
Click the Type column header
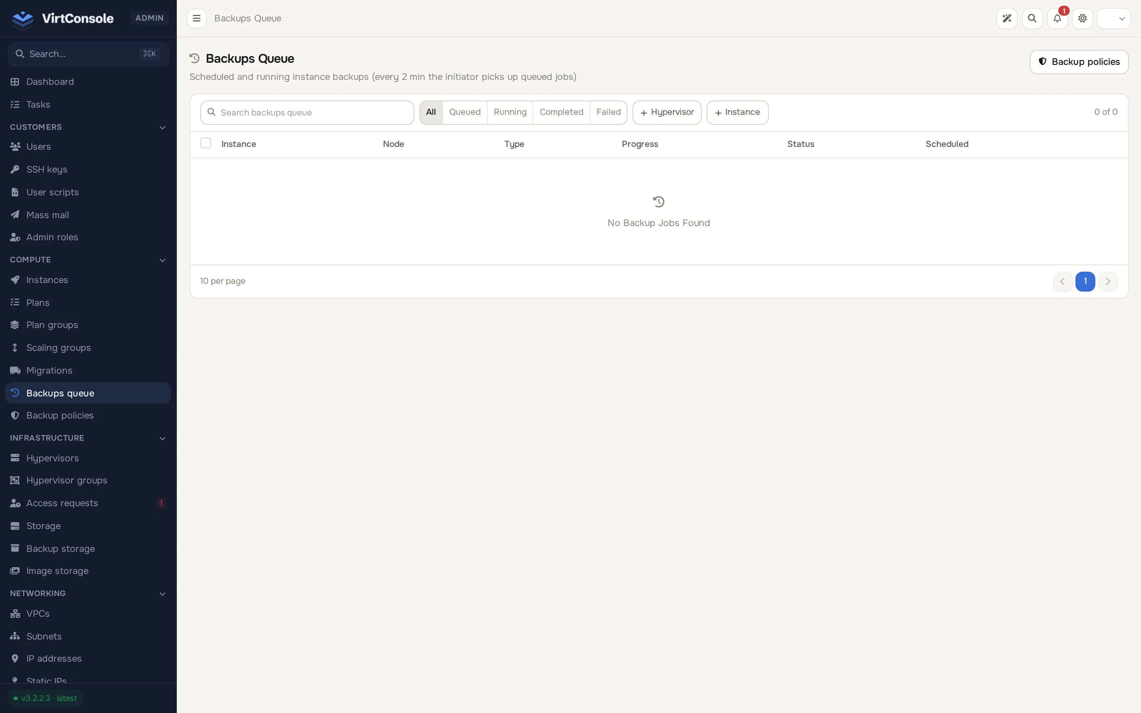(514, 144)
